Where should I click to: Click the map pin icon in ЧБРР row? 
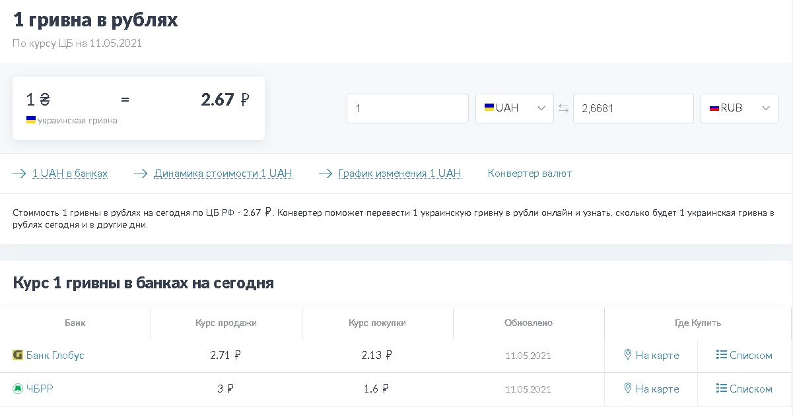[x=628, y=389]
